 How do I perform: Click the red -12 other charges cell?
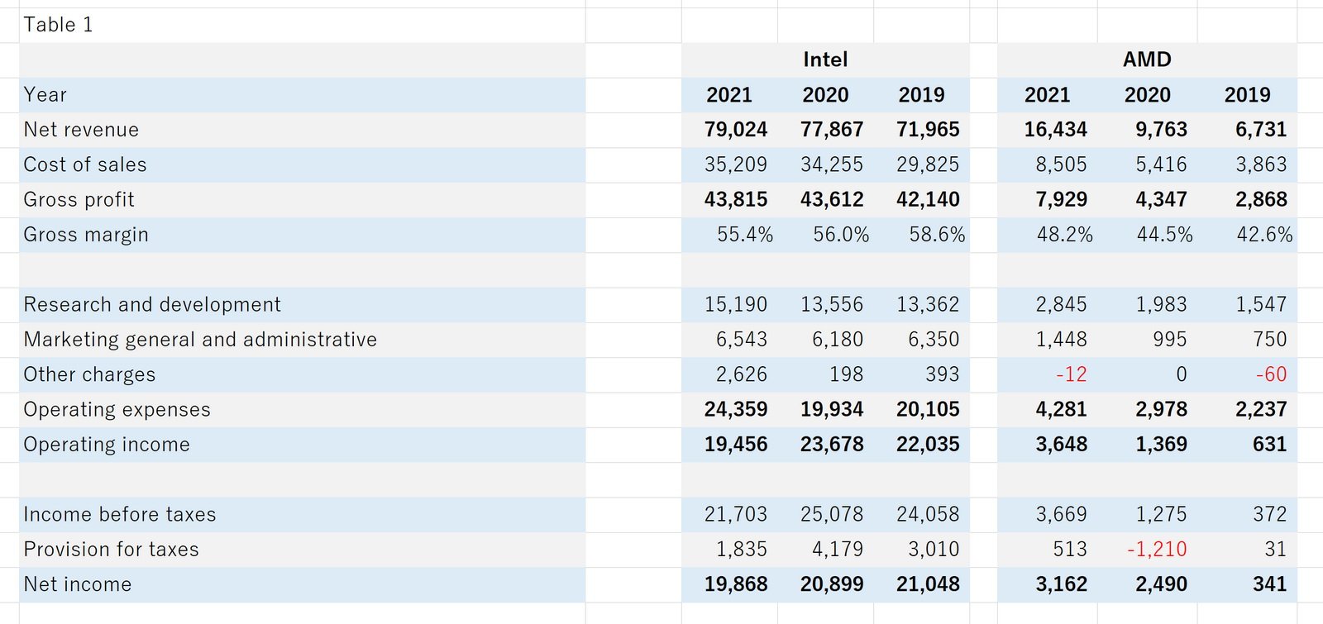(1071, 374)
